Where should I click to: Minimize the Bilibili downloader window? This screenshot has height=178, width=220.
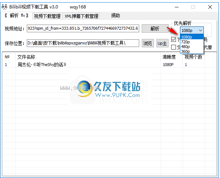177,7
